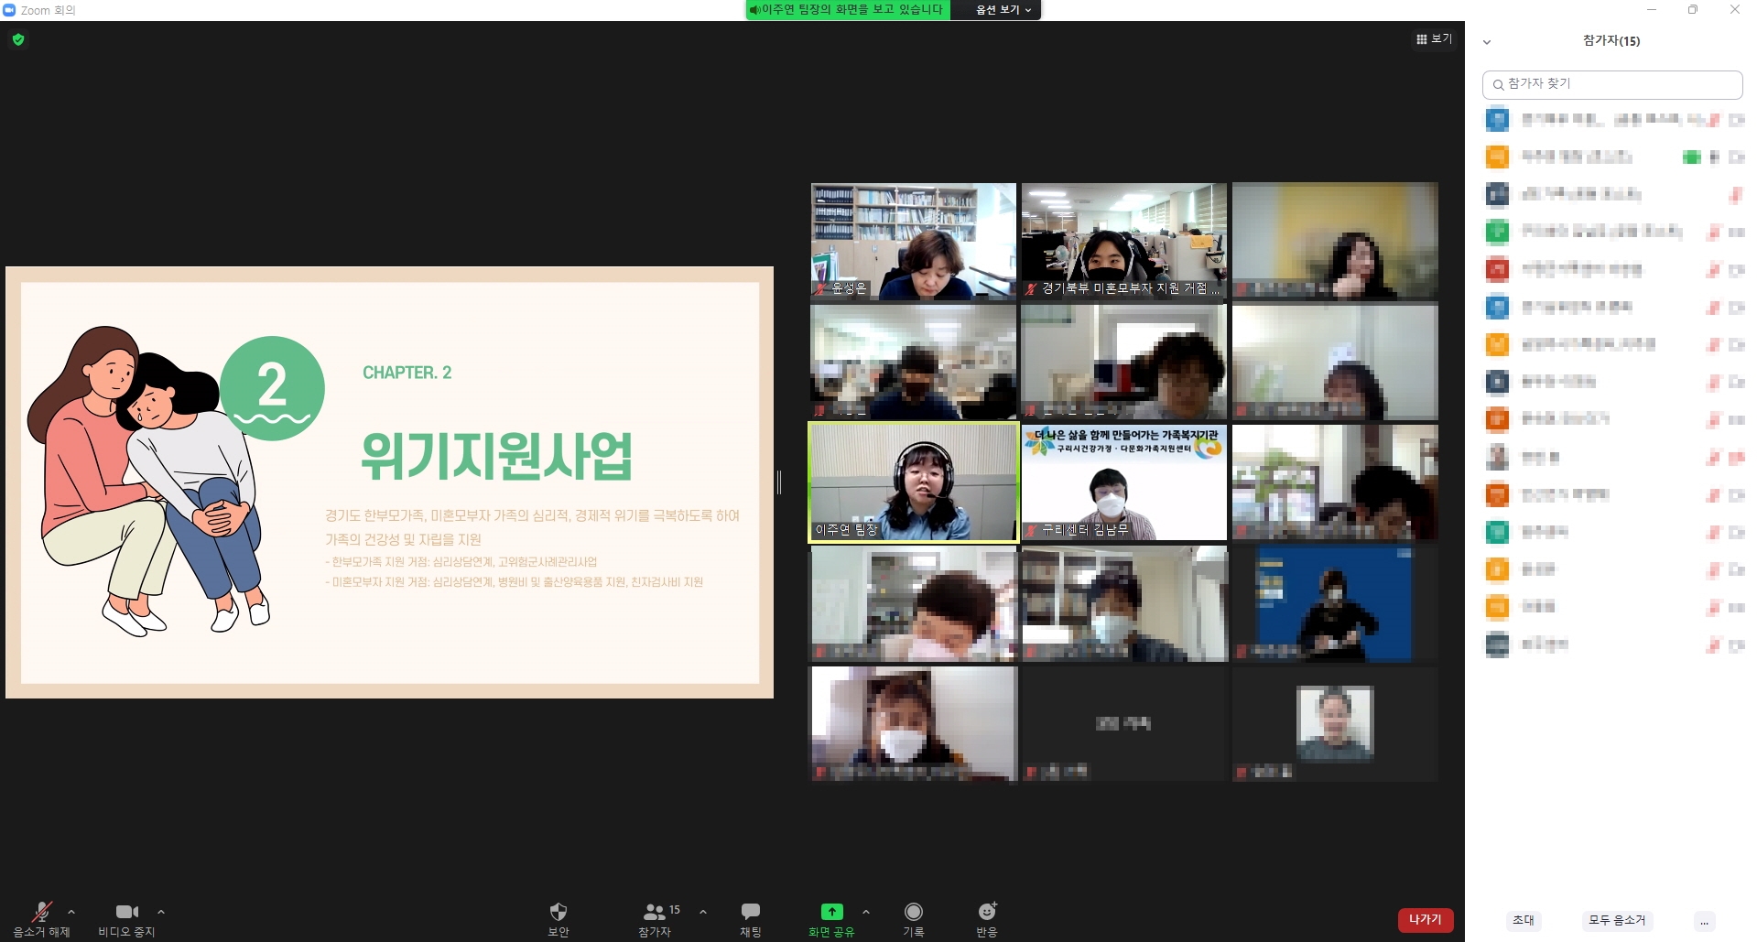Open the view layout grid icon
The width and height of the screenshot is (1757, 942).
1433,38
